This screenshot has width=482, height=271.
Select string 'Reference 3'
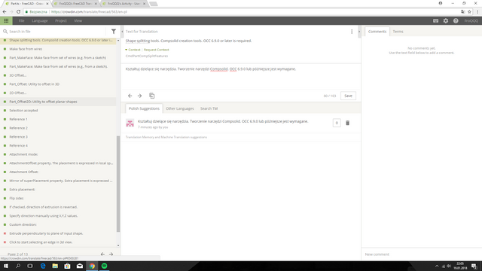59,137
